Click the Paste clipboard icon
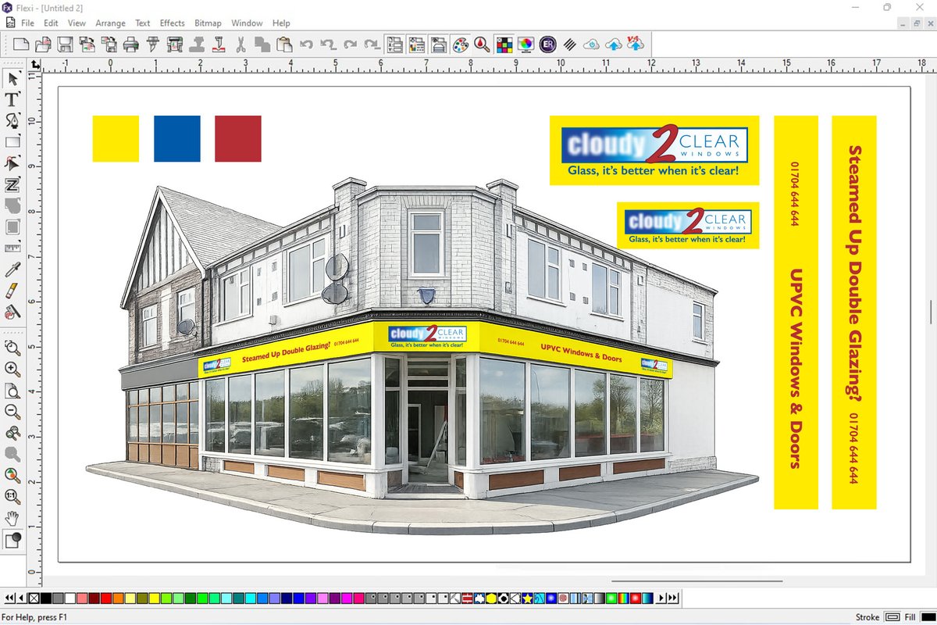The width and height of the screenshot is (937, 625). [284, 44]
